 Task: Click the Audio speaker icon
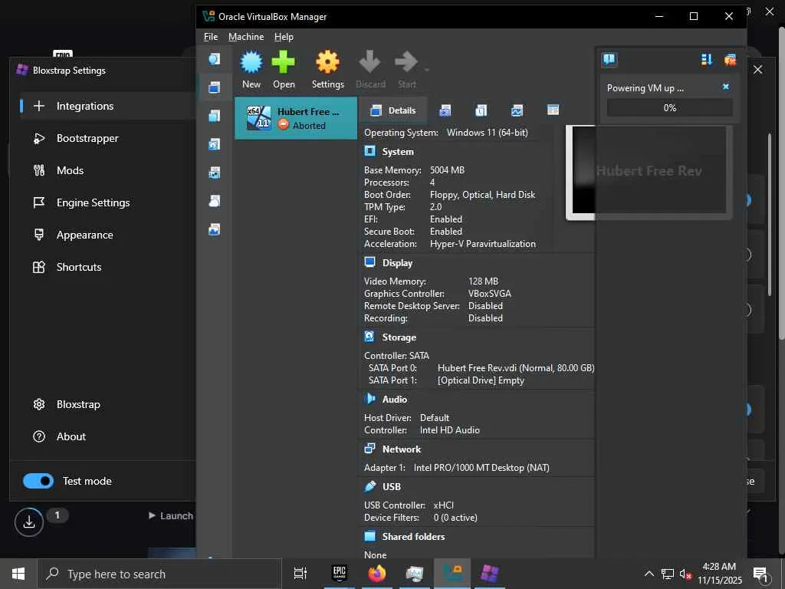tap(370, 399)
